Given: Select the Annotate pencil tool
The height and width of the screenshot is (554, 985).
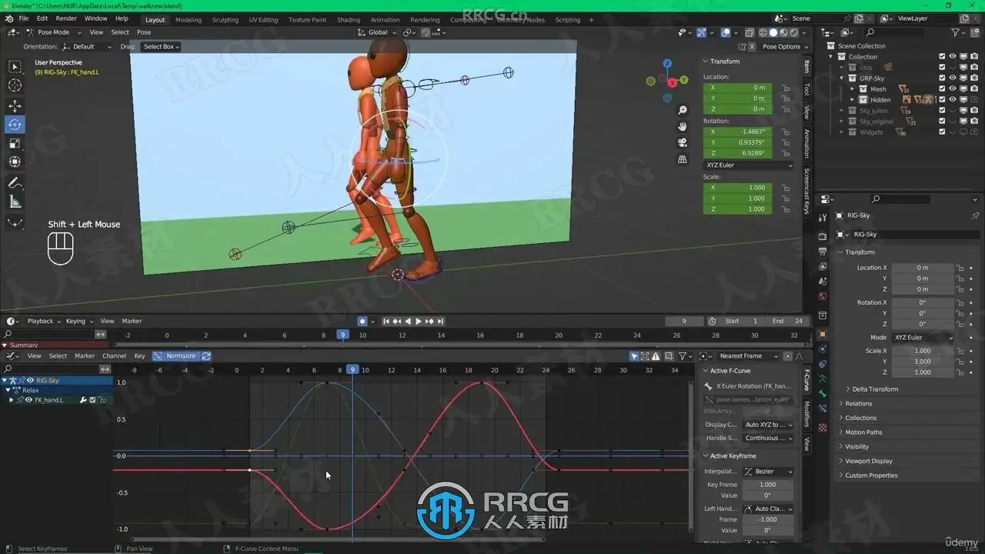Looking at the screenshot, I should pos(15,183).
